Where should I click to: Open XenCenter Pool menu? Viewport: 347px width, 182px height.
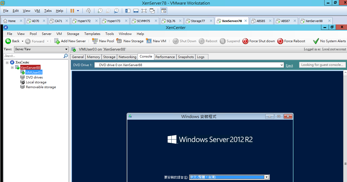coord(33,34)
